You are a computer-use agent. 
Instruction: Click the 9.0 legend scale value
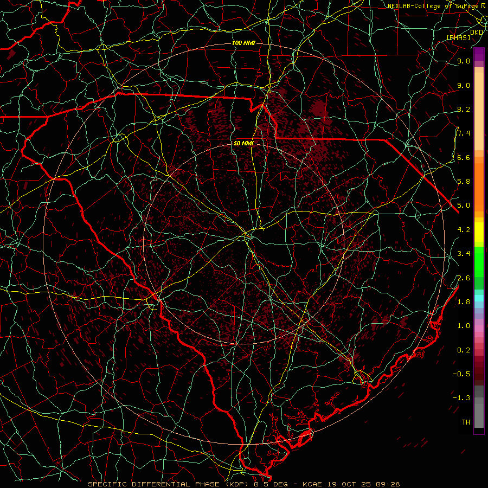464,85
